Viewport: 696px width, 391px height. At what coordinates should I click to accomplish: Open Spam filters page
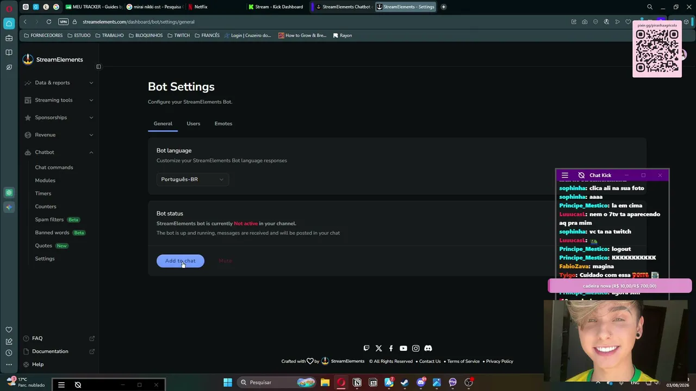pyautogui.click(x=49, y=219)
